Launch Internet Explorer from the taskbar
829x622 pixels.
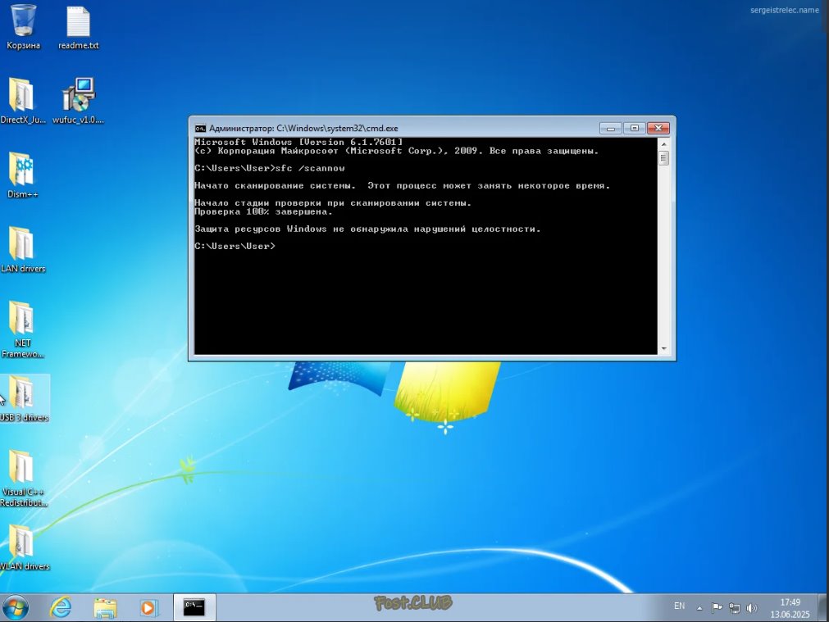(61, 608)
